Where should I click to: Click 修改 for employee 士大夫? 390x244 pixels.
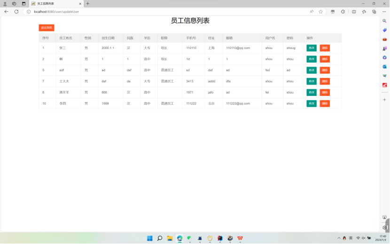pyautogui.click(x=312, y=81)
